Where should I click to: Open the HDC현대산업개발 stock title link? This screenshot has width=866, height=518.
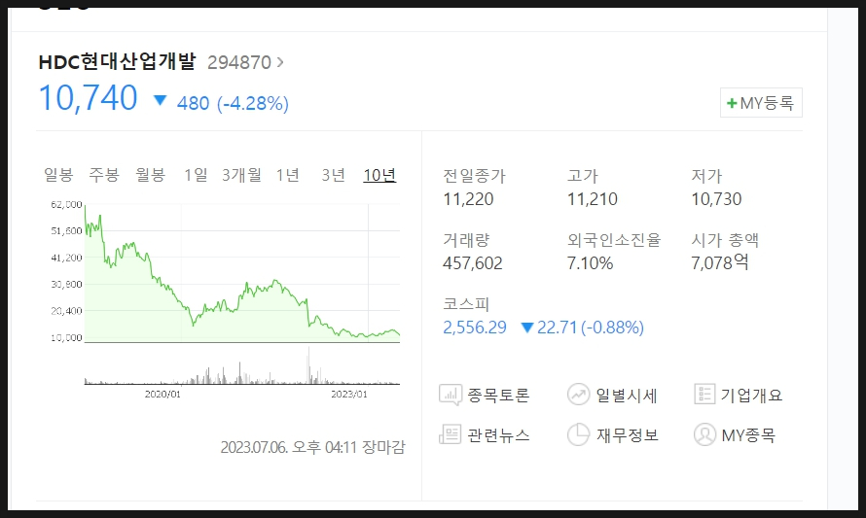(x=117, y=62)
